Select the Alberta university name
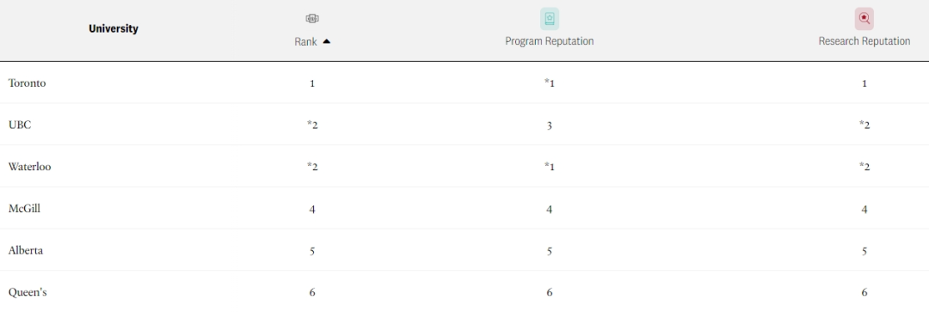The image size is (929, 312). click(x=26, y=250)
